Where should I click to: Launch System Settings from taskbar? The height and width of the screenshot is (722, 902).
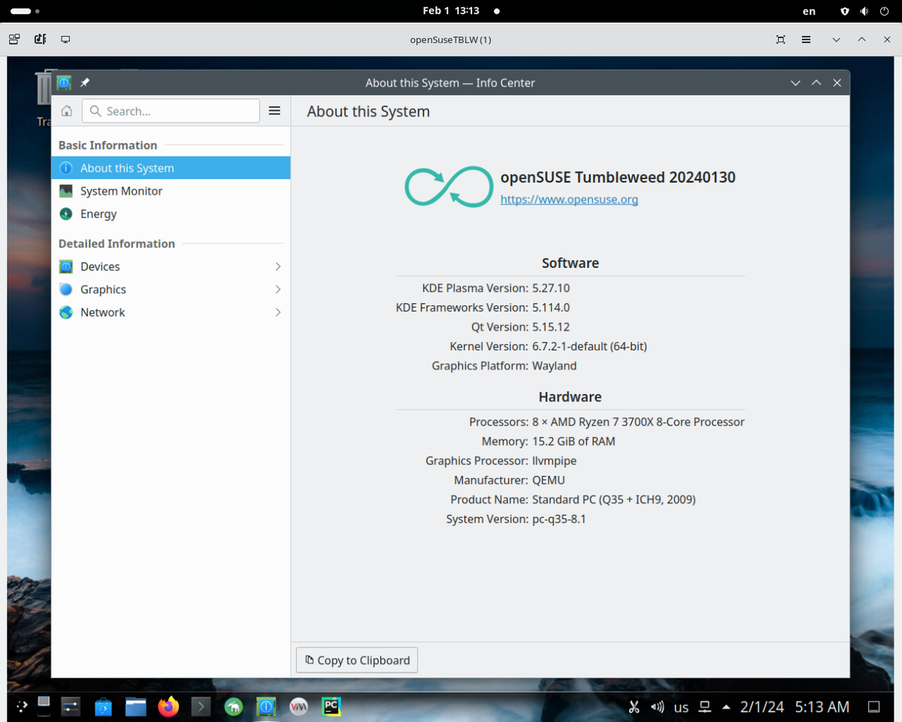(x=71, y=707)
